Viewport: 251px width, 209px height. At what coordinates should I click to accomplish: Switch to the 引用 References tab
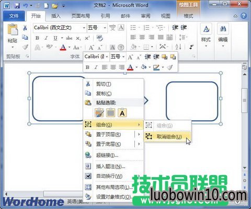coord(106,16)
